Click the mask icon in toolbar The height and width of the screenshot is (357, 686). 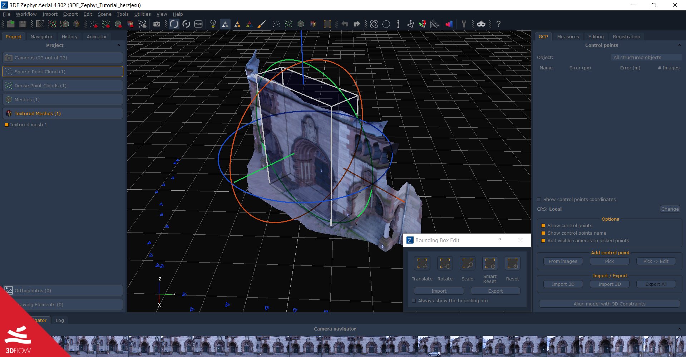481,24
